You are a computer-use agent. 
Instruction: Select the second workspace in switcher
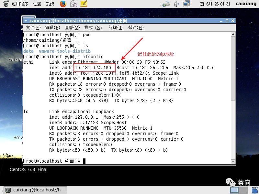click(x=243, y=190)
